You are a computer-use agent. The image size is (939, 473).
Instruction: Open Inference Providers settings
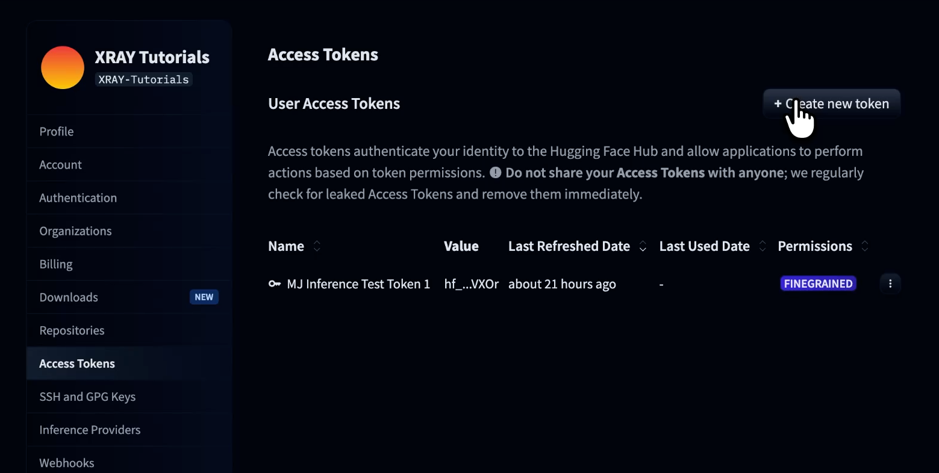[x=129, y=429]
